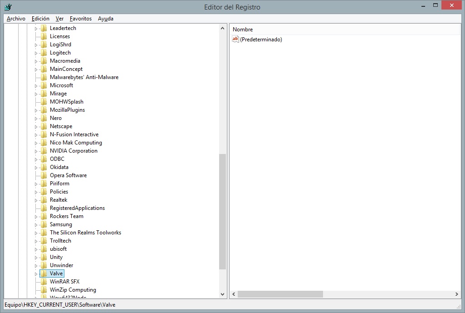Image resolution: width=465 pixels, height=313 pixels.
Task: Maximize the Editor del Registro window
Action: coord(436,5)
